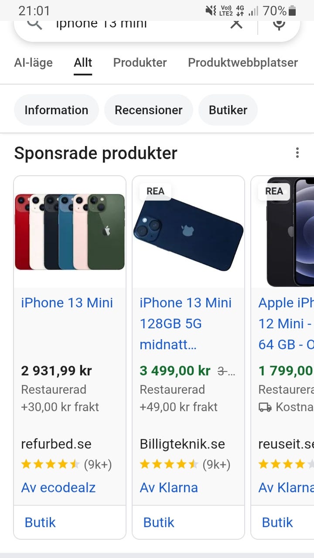Tap Butik under refurbed.se listing
The image size is (314, 558).
pyautogui.click(x=40, y=522)
